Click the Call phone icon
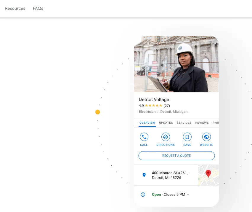252x212 pixels. (x=144, y=137)
